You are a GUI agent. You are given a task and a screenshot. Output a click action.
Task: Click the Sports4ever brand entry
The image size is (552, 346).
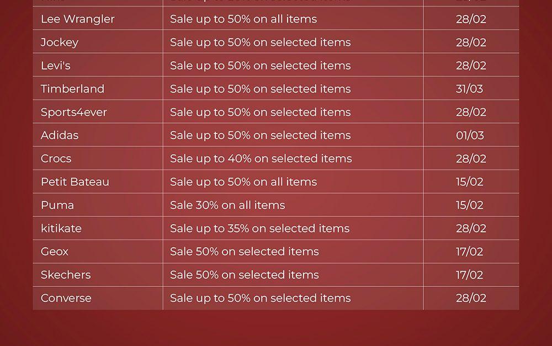[x=73, y=112]
